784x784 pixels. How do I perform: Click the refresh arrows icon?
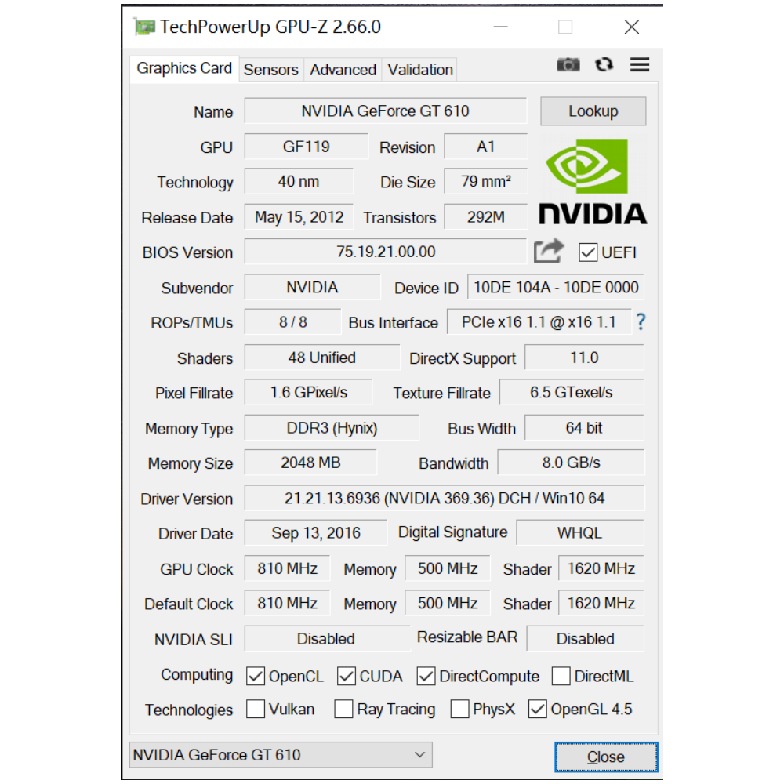click(604, 64)
